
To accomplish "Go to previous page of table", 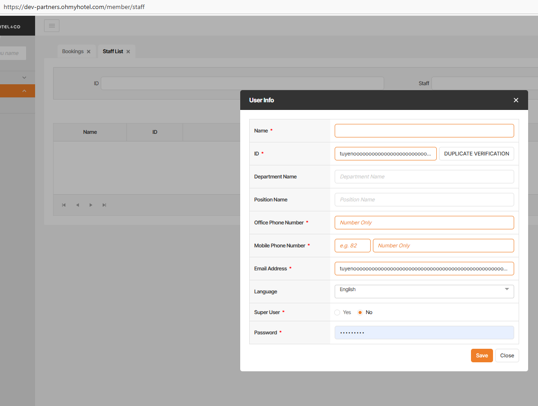I will click(x=77, y=205).
